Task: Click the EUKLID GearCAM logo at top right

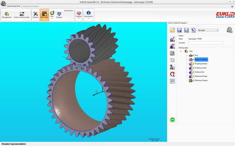Action: (x=225, y=15)
